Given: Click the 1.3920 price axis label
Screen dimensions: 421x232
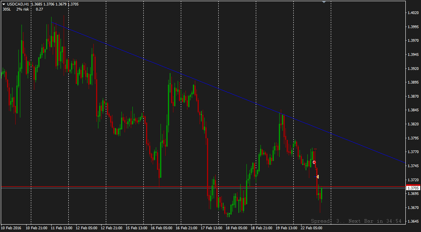Looking at the screenshot, I should tap(414, 68).
